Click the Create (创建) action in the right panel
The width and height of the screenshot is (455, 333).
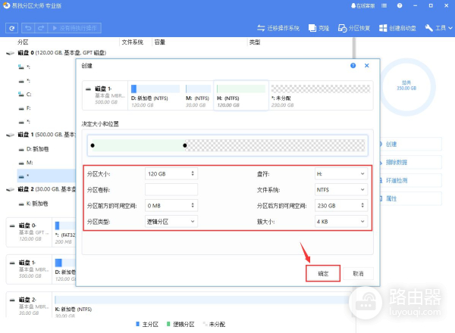point(410,145)
